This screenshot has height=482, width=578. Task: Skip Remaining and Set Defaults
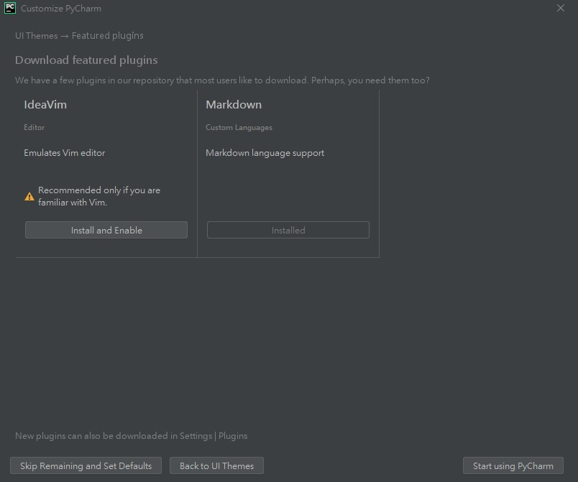point(86,465)
